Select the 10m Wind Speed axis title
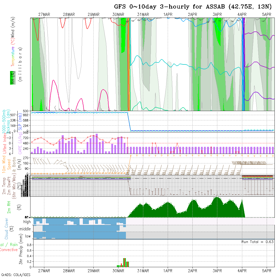The height and width of the screenshot is (277, 277). click(x=7, y=164)
